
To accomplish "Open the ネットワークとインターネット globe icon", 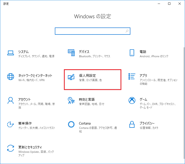I will point(10,76).
